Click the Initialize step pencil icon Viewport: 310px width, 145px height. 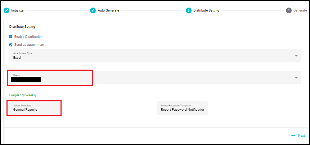pos(6,10)
